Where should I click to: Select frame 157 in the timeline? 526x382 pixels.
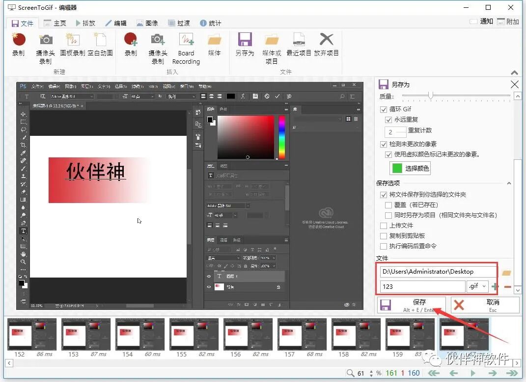[303, 335]
